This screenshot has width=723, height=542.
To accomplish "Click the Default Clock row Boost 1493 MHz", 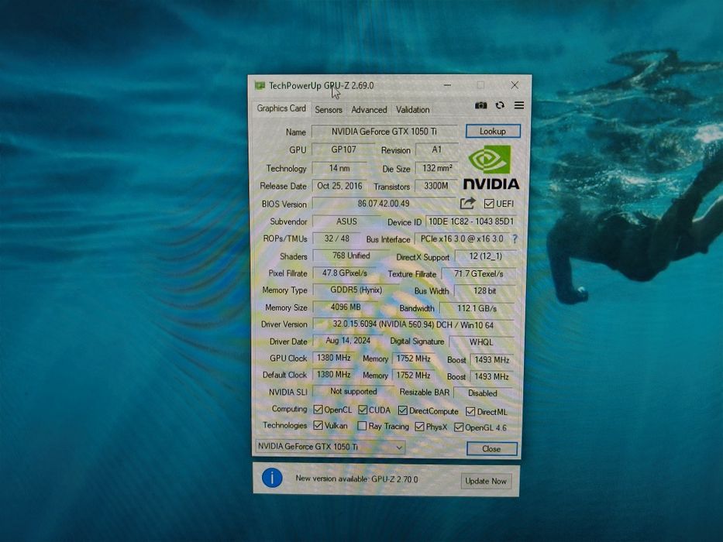I will [x=491, y=376].
